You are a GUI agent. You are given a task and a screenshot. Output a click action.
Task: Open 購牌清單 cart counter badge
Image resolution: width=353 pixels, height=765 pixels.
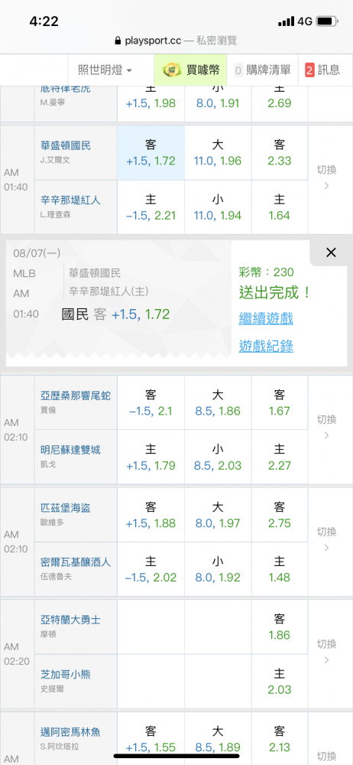click(x=238, y=70)
